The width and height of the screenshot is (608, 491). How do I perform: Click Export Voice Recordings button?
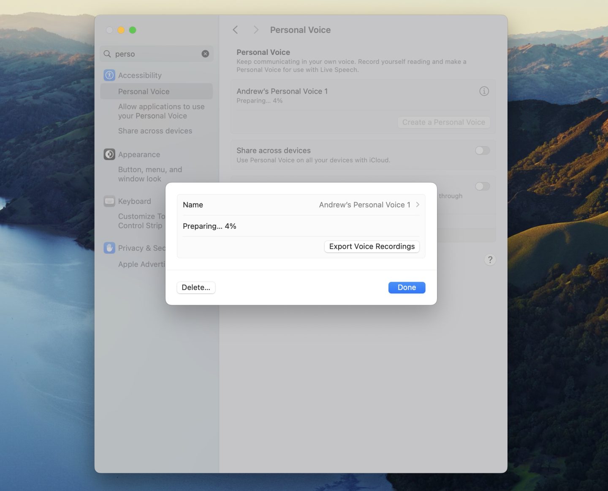click(372, 247)
